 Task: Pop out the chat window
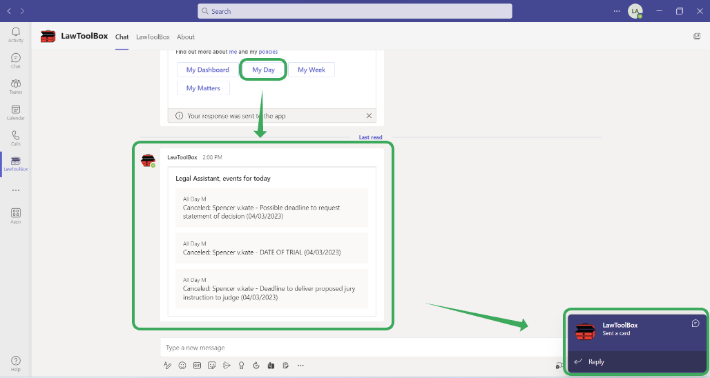coord(697,37)
